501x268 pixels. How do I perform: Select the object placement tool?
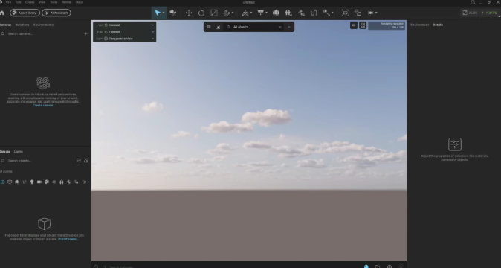(x=245, y=13)
